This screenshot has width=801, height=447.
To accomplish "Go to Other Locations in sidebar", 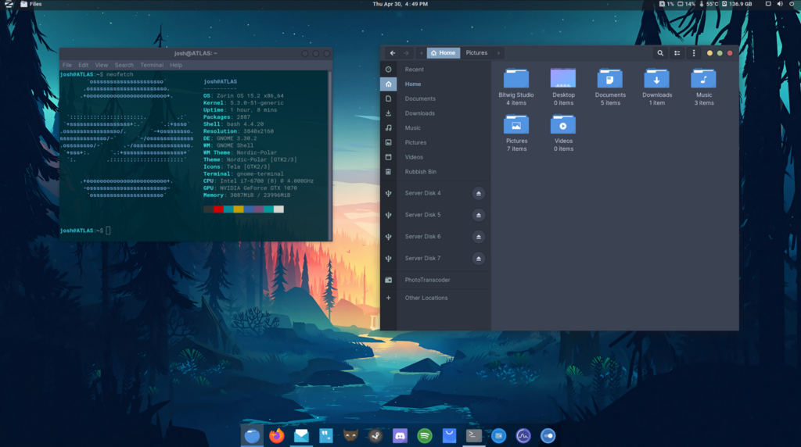I will click(x=426, y=298).
